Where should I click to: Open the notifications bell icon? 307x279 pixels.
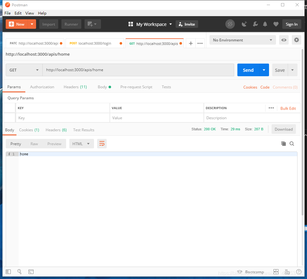pyautogui.click(x=265, y=24)
